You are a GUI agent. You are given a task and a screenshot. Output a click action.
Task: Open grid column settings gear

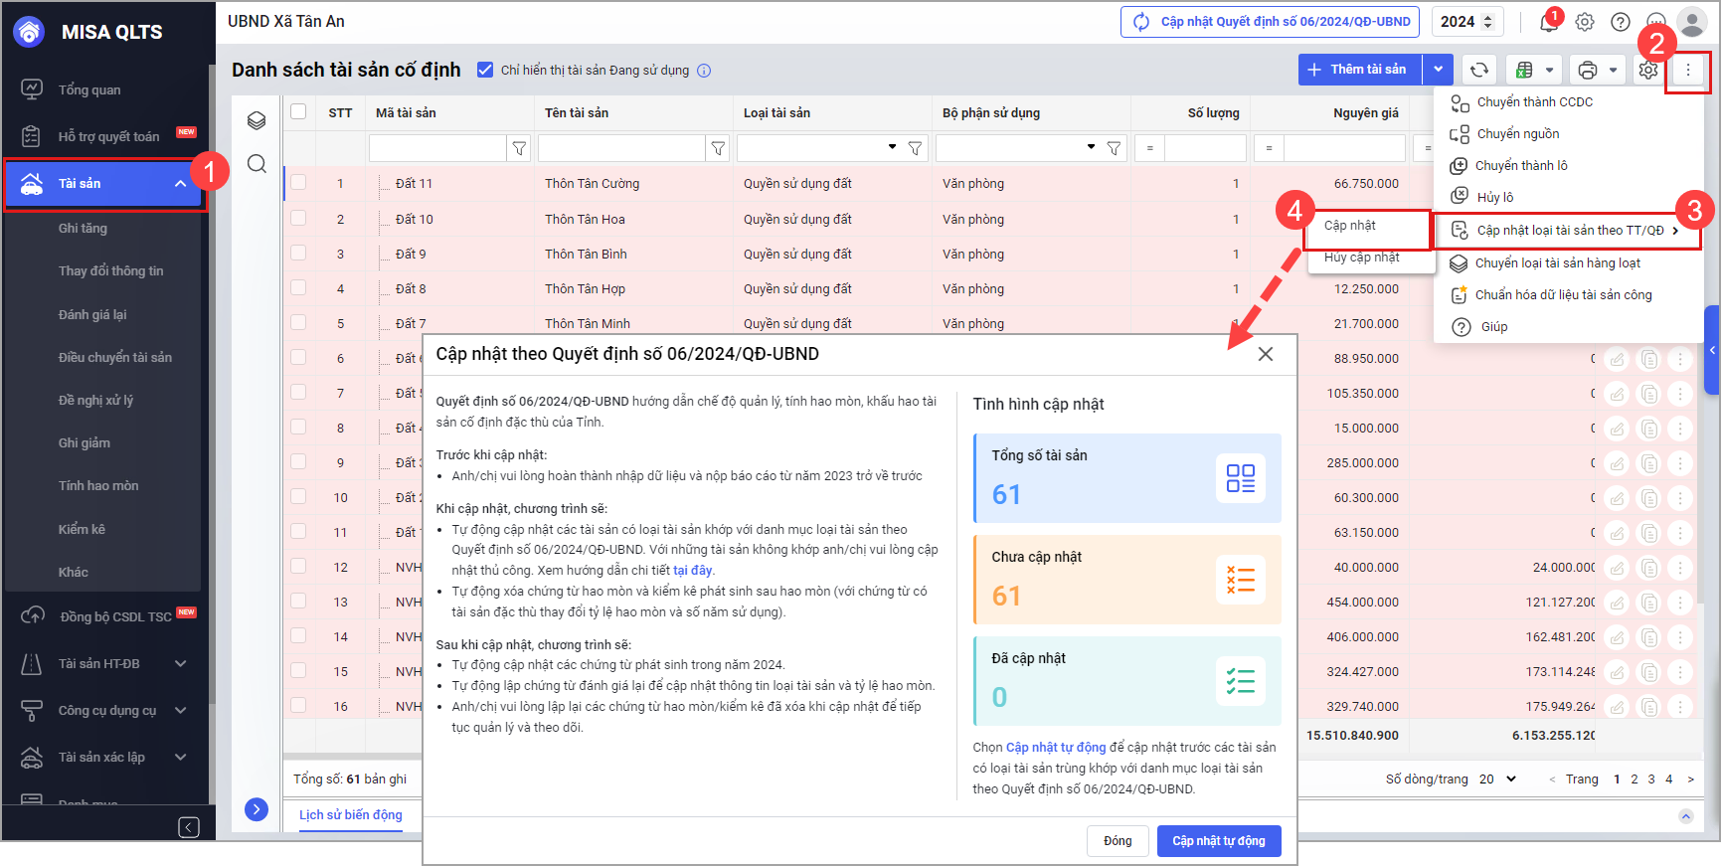(x=1648, y=70)
